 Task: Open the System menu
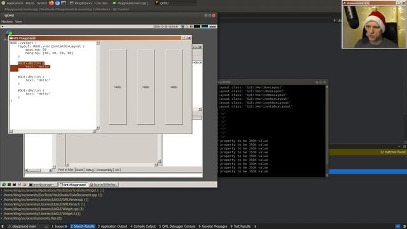coord(42,3)
